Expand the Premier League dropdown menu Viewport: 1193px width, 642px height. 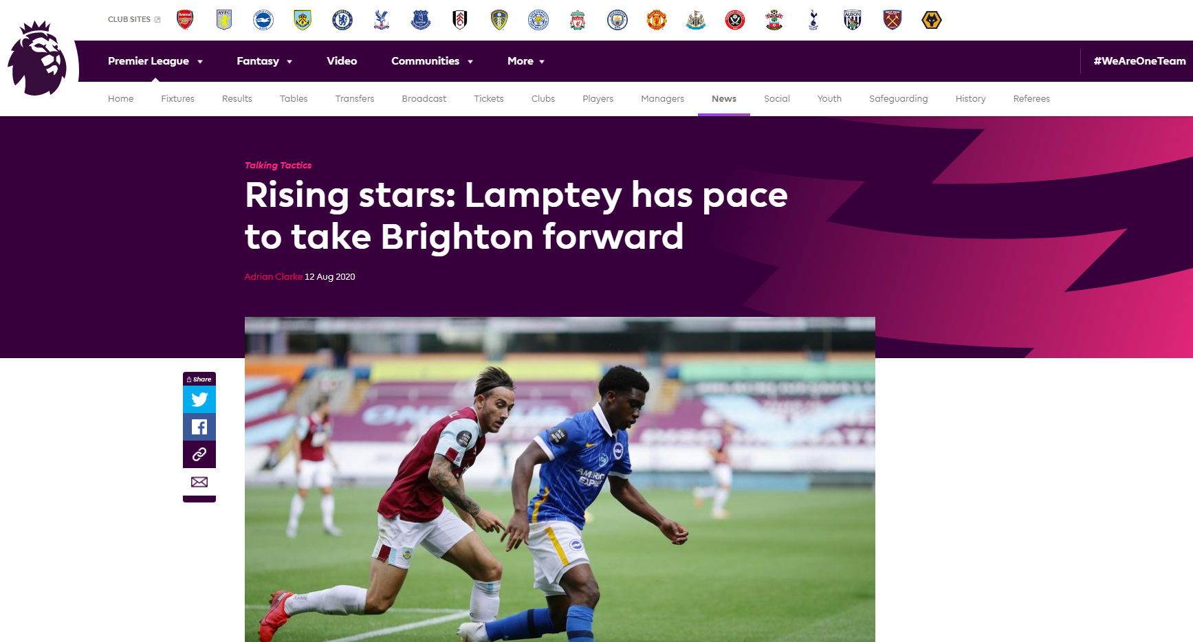pyautogui.click(x=155, y=61)
